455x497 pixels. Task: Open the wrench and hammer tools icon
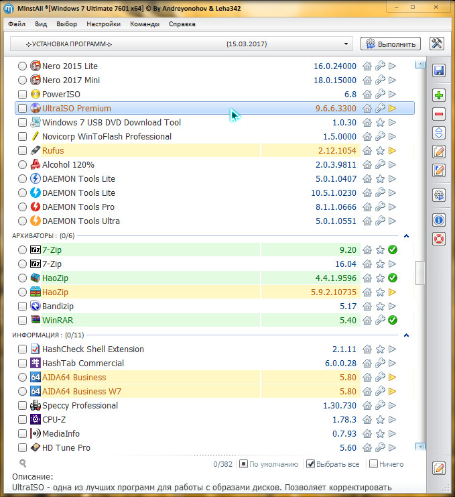pyautogui.click(x=437, y=44)
